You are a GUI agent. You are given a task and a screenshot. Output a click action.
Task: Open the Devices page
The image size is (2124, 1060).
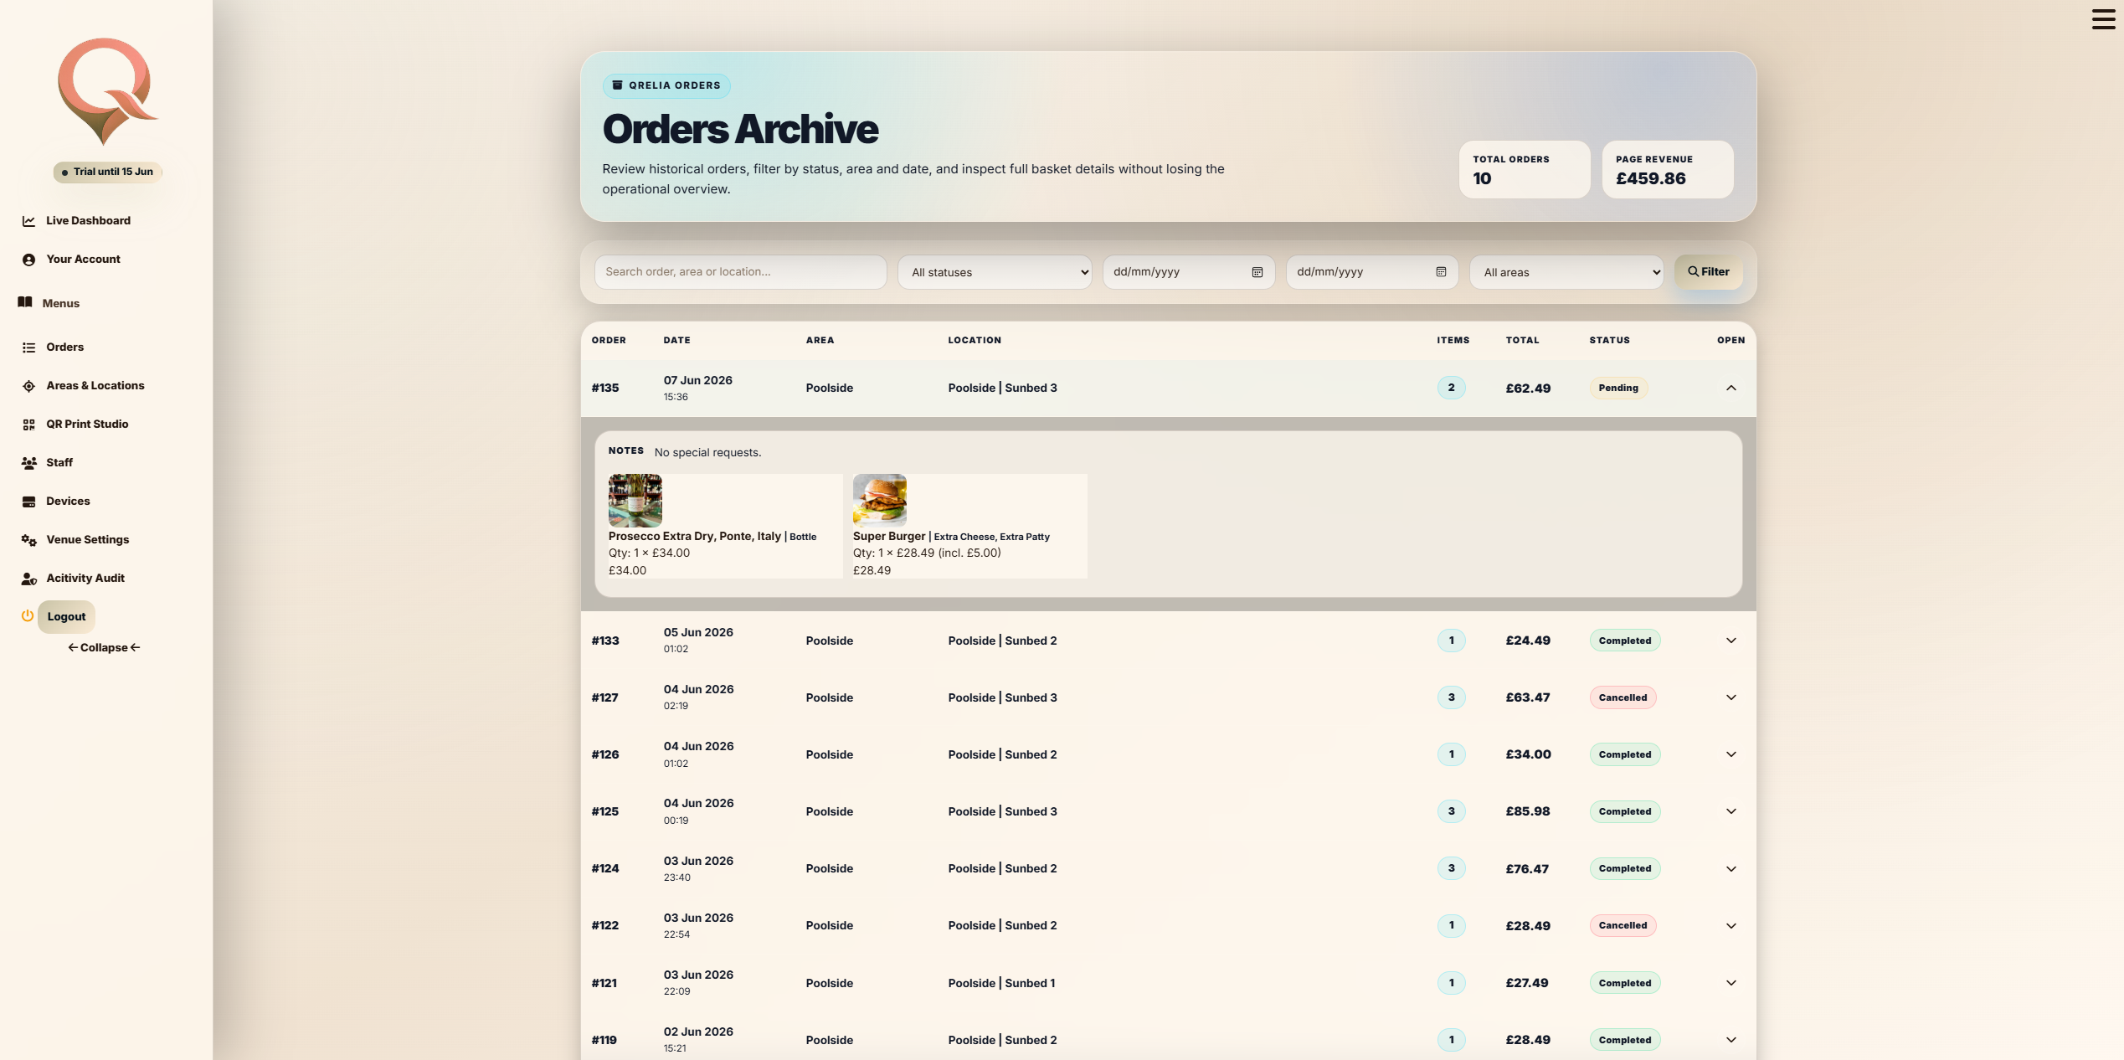coord(68,502)
